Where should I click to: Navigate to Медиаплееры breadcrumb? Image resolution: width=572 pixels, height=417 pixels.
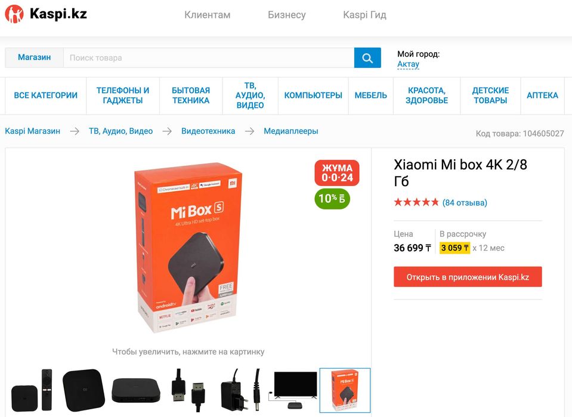point(291,131)
